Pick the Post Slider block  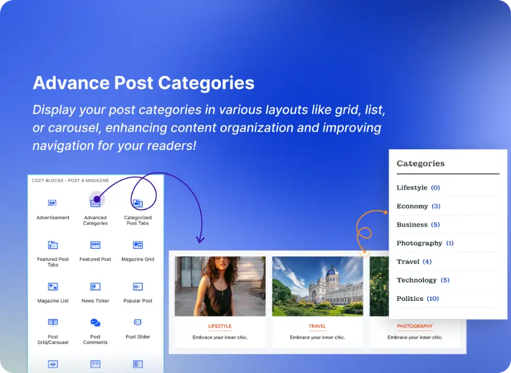click(x=137, y=323)
